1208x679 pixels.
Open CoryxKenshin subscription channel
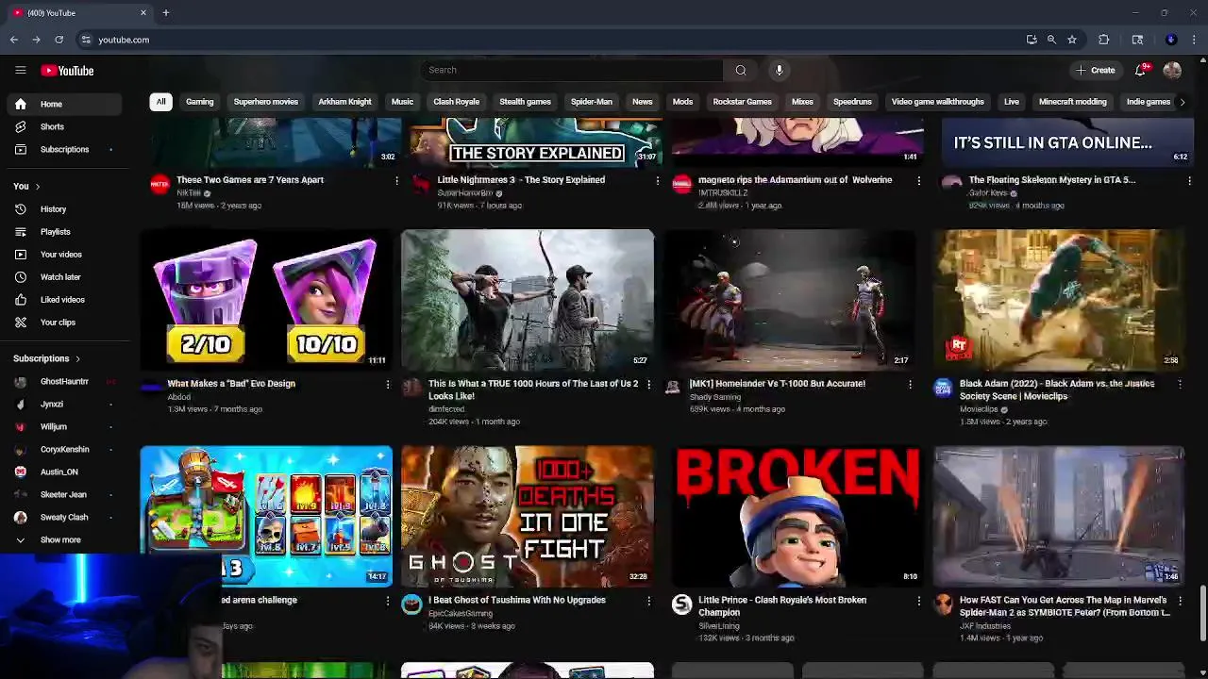[64, 449]
